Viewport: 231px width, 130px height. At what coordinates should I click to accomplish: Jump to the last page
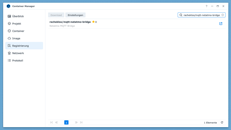81,122
